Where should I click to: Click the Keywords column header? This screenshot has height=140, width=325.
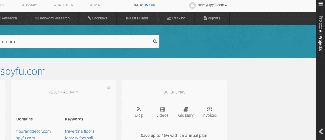click(x=74, y=119)
